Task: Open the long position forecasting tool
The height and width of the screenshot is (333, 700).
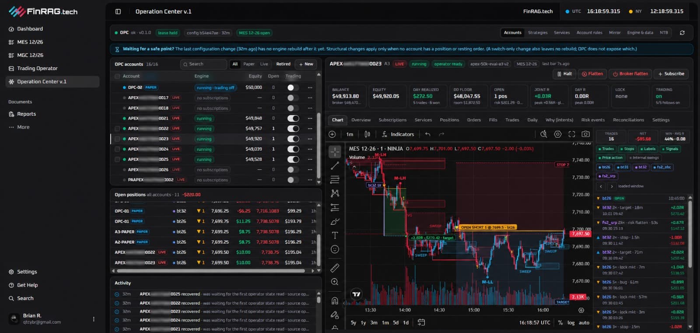Action: click(335, 208)
